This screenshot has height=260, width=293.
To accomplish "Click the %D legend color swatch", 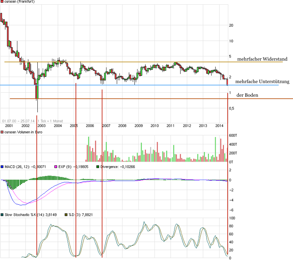I will 66,215.
